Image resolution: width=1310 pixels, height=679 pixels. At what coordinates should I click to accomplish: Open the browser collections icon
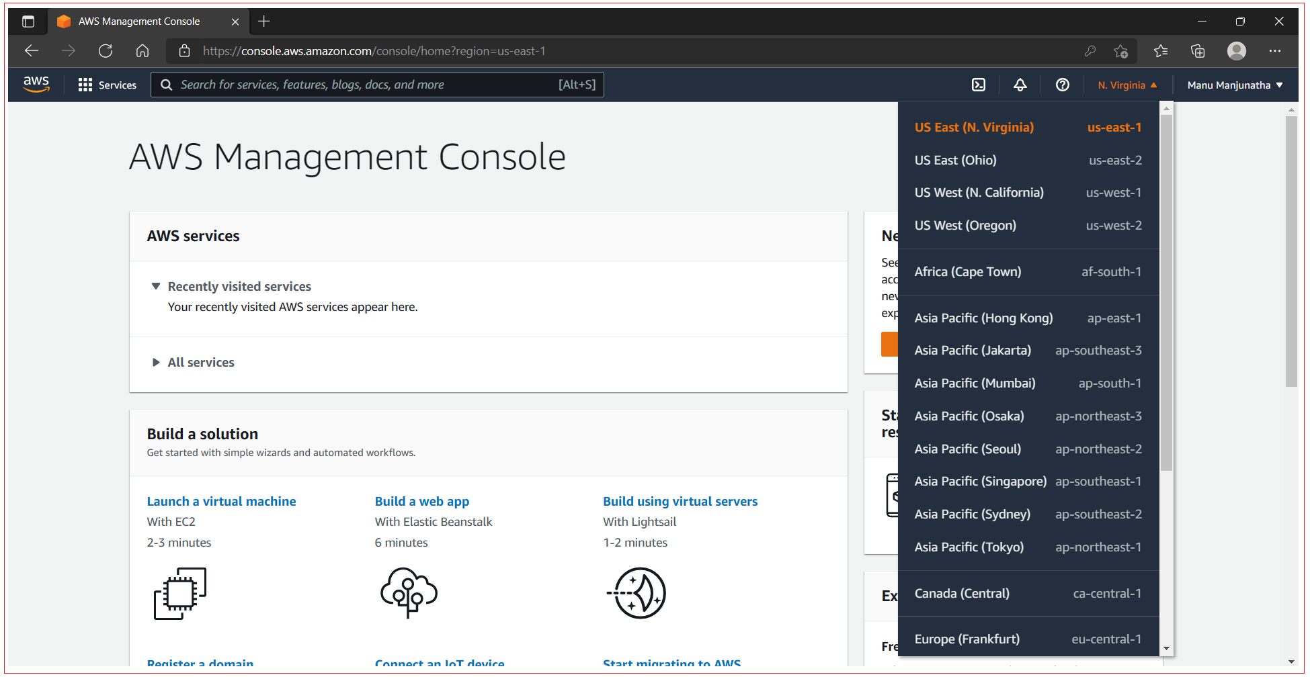[x=1198, y=51]
